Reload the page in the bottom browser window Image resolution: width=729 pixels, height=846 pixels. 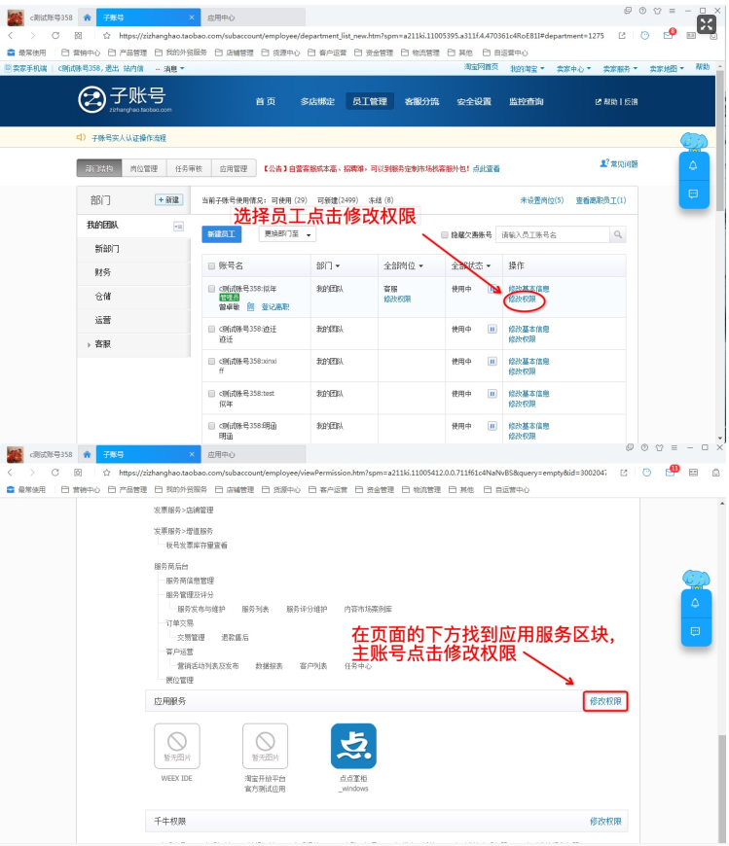click(x=55, y=473)
